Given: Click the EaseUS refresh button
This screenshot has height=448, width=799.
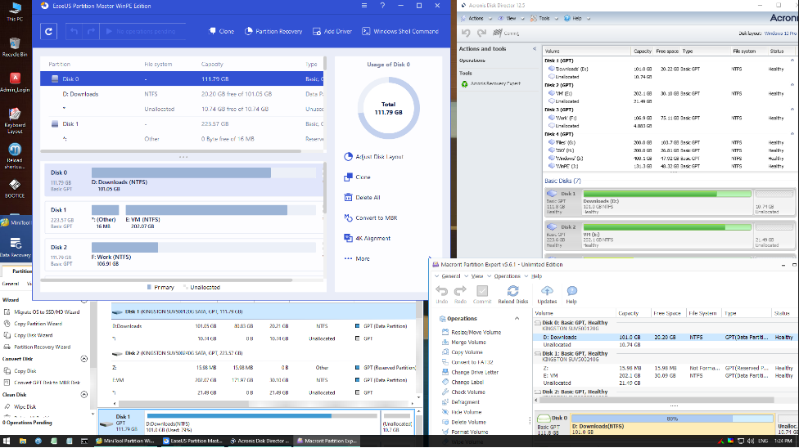Looking at the screenshot, I should 49,31.
